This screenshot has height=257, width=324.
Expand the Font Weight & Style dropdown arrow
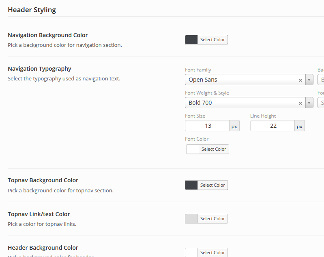pyautogui.click(x=309, y=103)
